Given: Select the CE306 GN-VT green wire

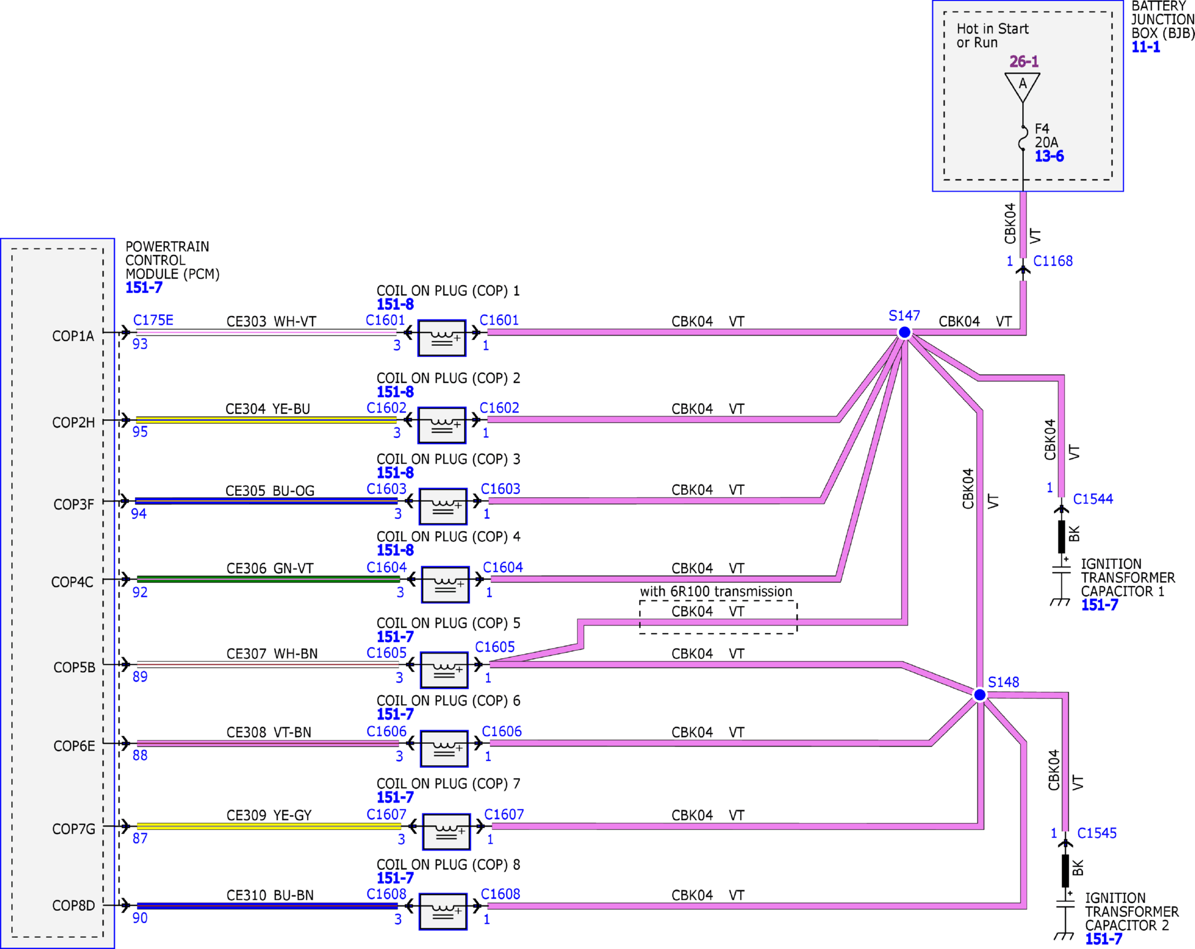Looking at the screenshot, I should [x=268, y=579].
